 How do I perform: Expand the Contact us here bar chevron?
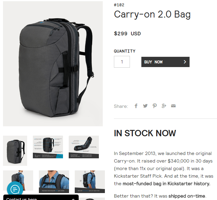pyautogui.click(x=73, y=199)
